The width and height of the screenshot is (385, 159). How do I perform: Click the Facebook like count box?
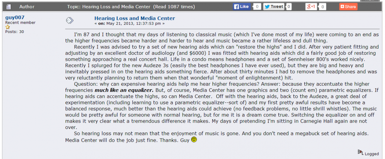(x=257, y=6)
